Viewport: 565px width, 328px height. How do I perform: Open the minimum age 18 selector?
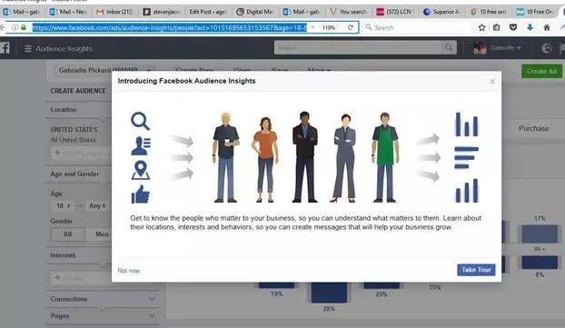(x=64, y=206)
